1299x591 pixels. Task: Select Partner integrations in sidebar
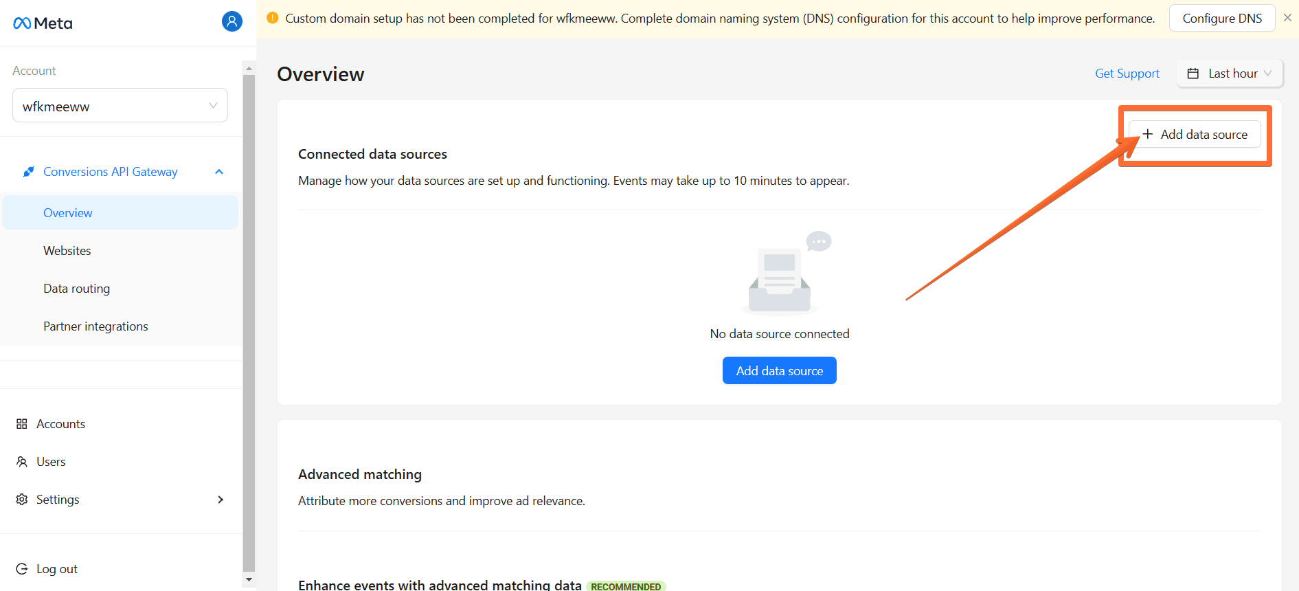[95, 326]
